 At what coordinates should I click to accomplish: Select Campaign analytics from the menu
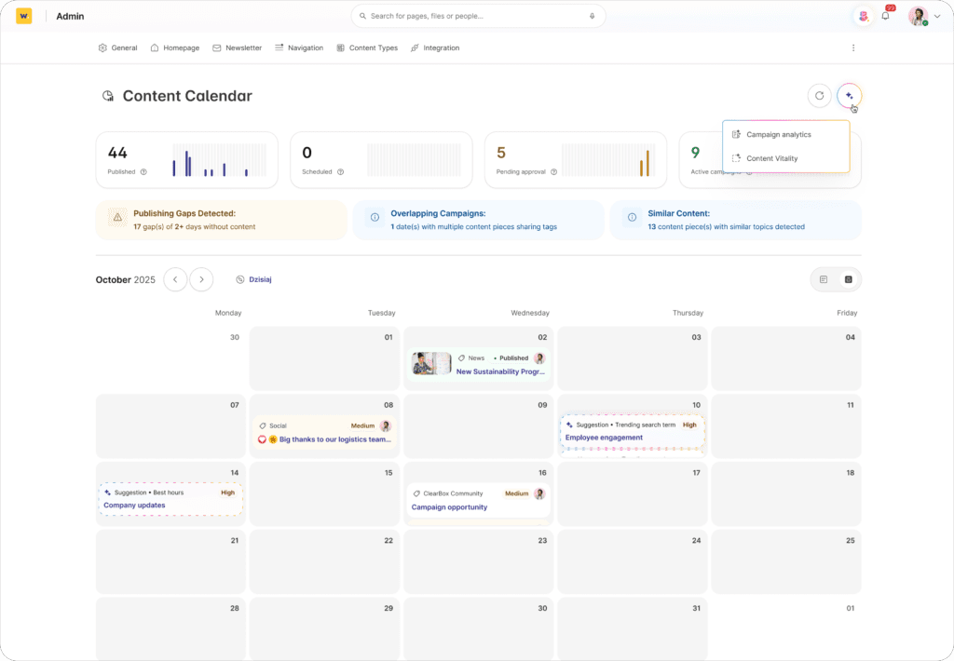(778, 134)
